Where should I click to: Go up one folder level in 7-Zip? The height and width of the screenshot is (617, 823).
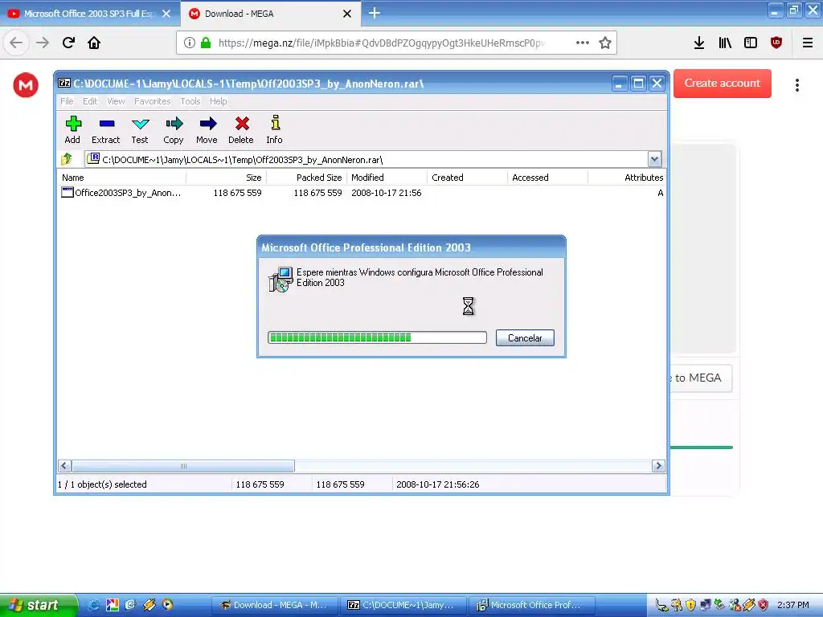click(x=67, y=159)
